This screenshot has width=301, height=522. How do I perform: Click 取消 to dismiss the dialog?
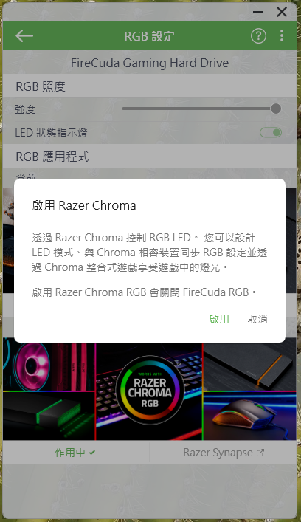257,319
